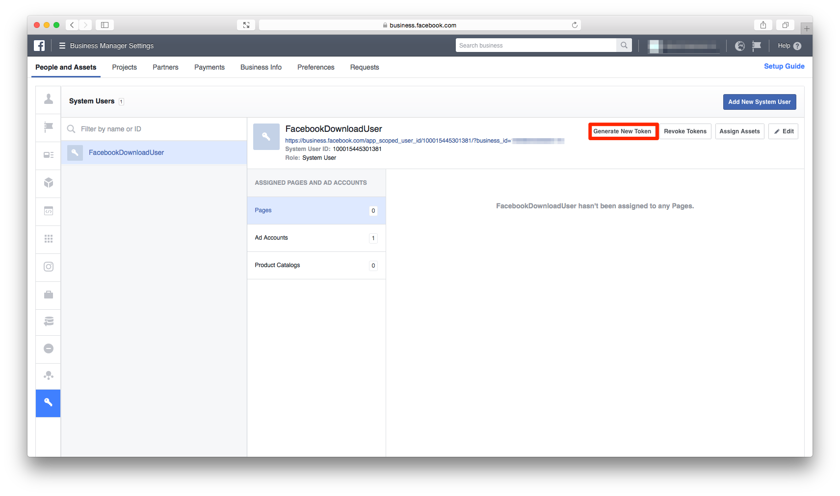
Task: Go back in Safari browser
Action: click(72, 25)
